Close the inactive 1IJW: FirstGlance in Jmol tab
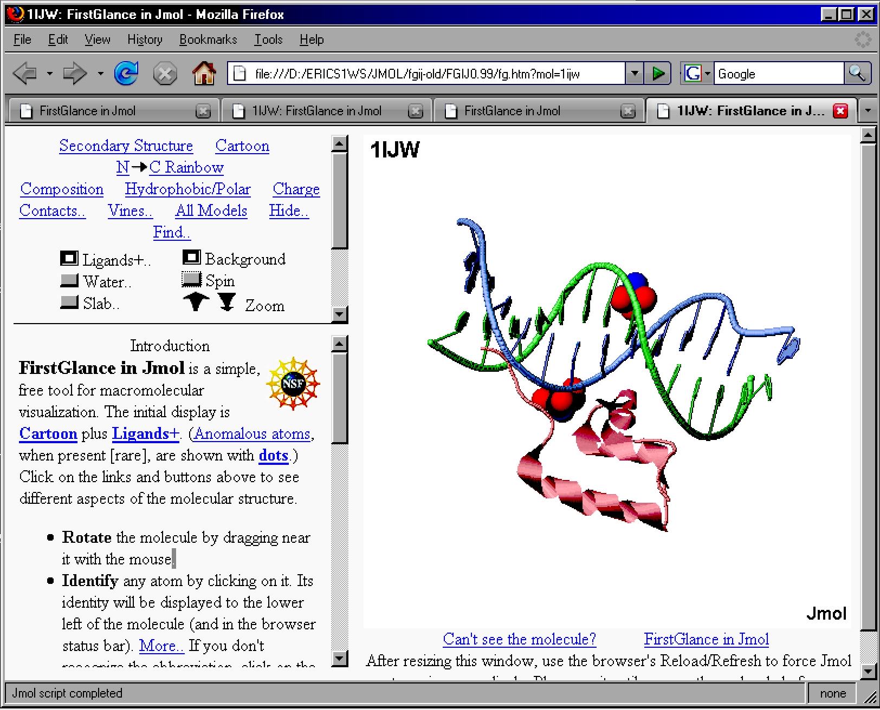This screenshot has height=710, width=880. [x=416, y=111]
